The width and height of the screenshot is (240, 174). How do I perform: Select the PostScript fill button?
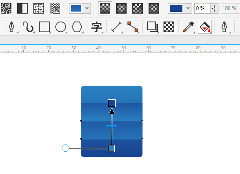(x=55, y=8)
